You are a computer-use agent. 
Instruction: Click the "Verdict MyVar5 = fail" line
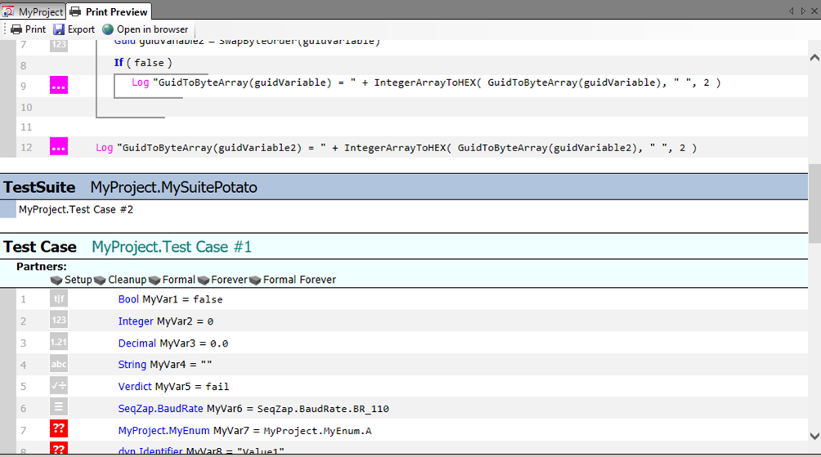[x=173, y=387]
